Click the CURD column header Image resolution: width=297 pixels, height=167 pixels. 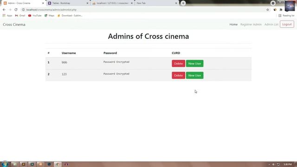[176, 53]
